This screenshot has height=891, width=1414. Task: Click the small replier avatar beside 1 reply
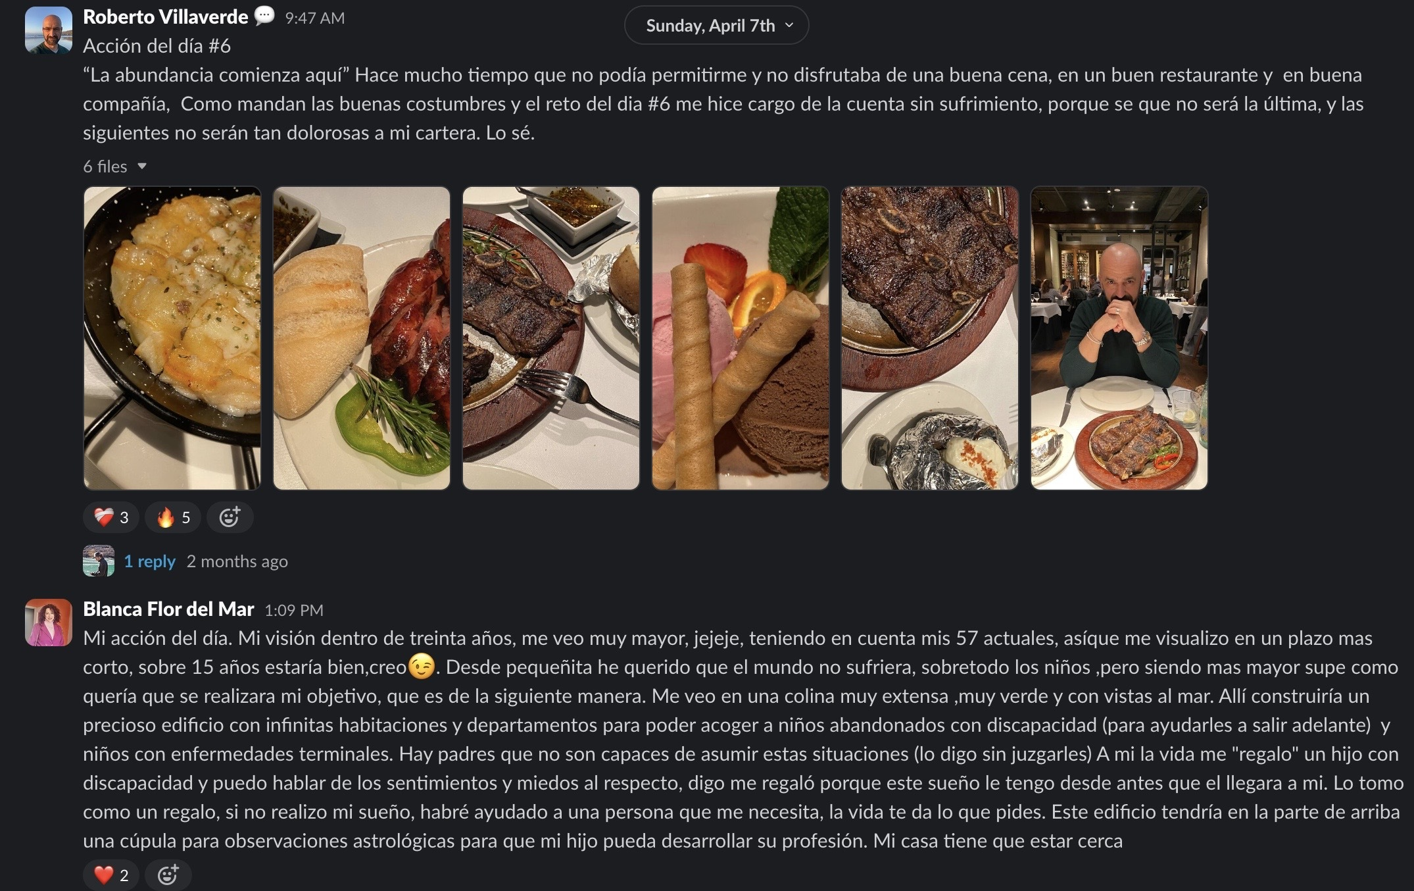click(99, 561)
